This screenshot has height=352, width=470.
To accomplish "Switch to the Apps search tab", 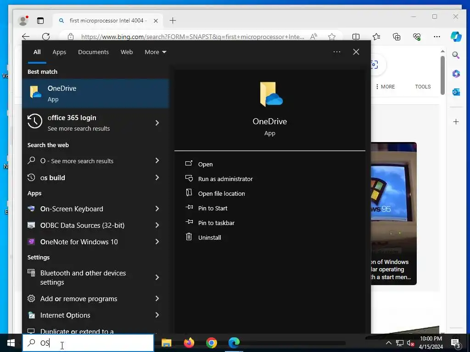I will pyautogui.click(x=59, y=52).
